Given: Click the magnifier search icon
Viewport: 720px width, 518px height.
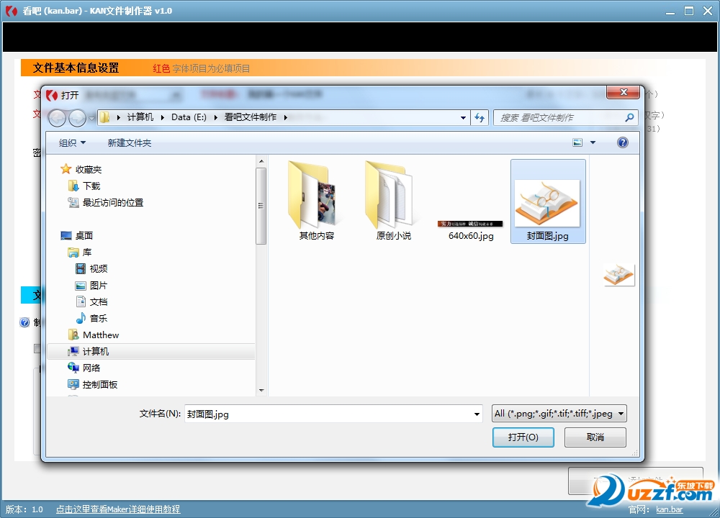Looking at the screenshot, I should [629, 117].
